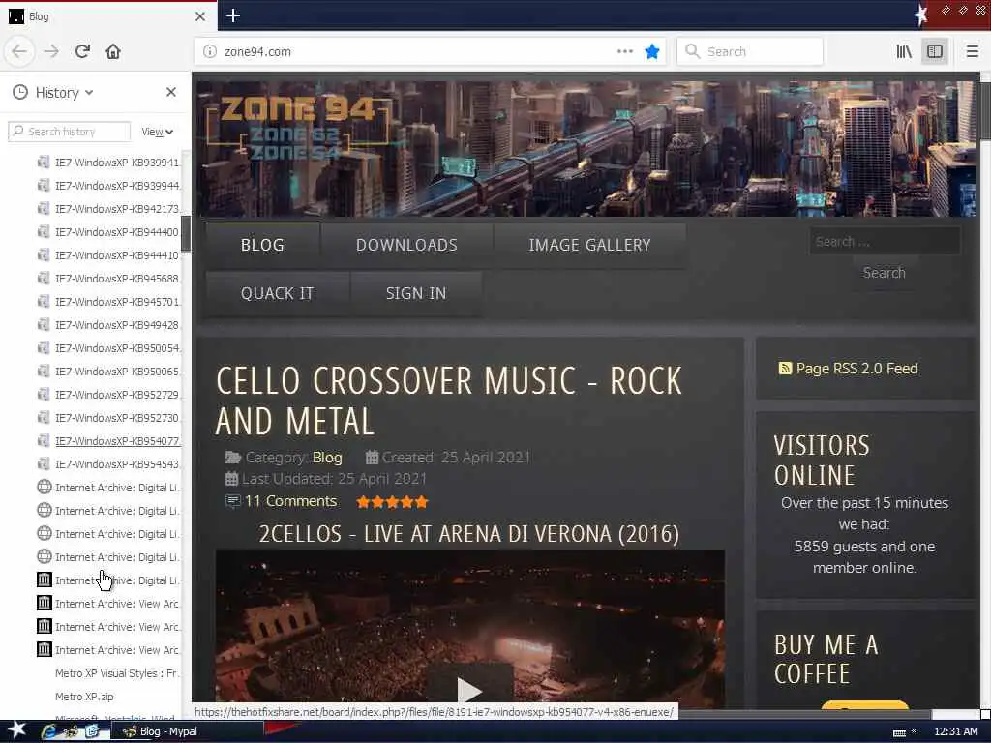Launch Internet Explorer from quick launch
Screen dimensions: 991x743
[49, 731]
